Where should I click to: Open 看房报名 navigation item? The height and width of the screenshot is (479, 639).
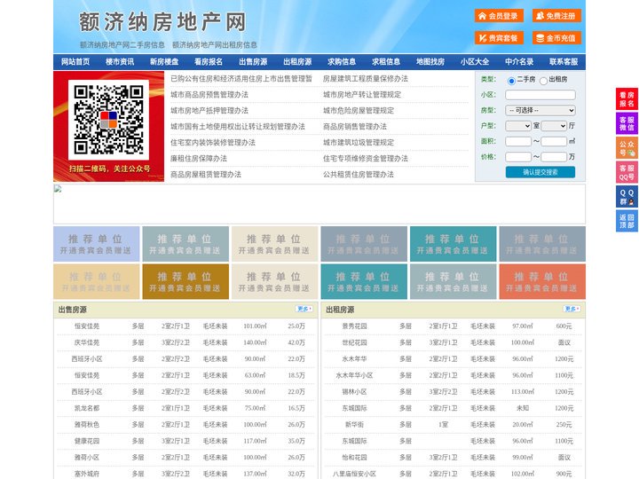point(209,62)
